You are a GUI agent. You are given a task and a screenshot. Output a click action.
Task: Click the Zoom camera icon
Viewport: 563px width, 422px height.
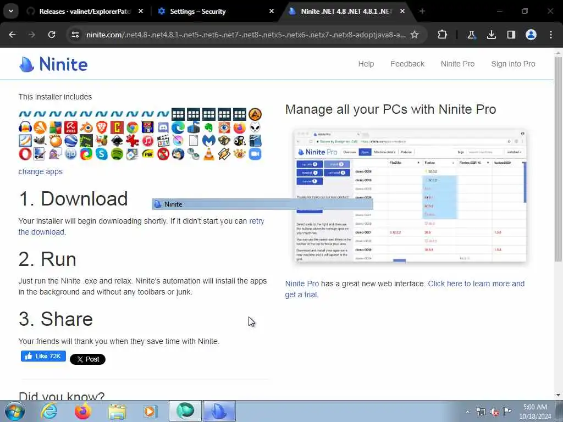[x=255, y=154]
